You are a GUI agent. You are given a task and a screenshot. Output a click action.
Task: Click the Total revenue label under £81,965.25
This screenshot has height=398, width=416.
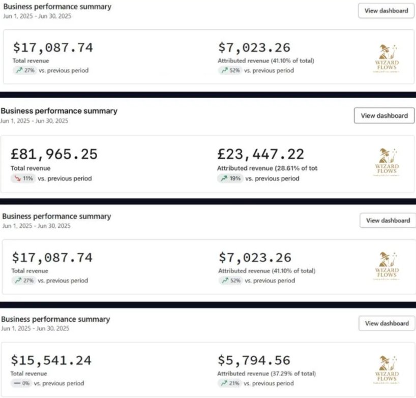pos(31,168)
